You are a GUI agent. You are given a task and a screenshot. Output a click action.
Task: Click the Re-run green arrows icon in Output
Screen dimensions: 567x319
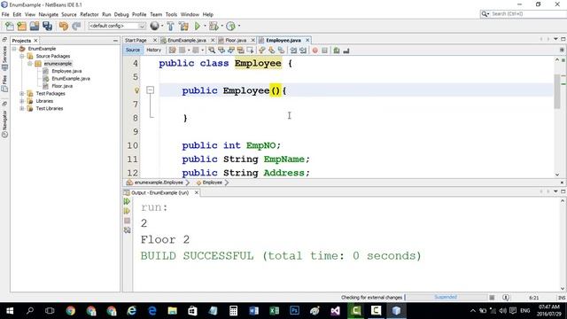click(x=127, y=201)
